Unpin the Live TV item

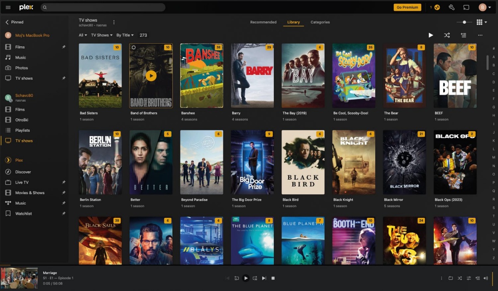click(63, 182)
